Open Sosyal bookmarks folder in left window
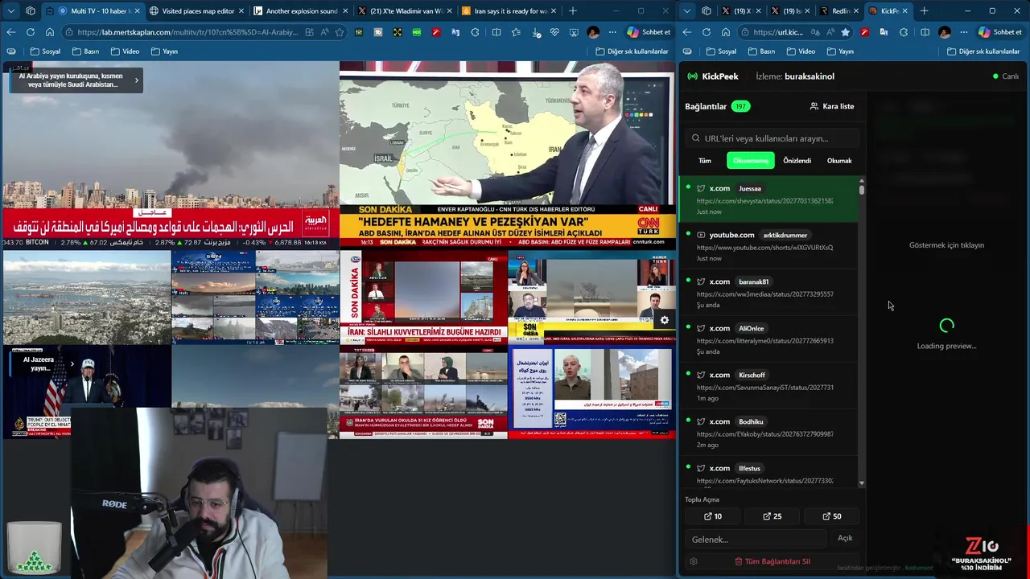Image resolution: width=1030 pixels, height=579 pixels. 45,51
